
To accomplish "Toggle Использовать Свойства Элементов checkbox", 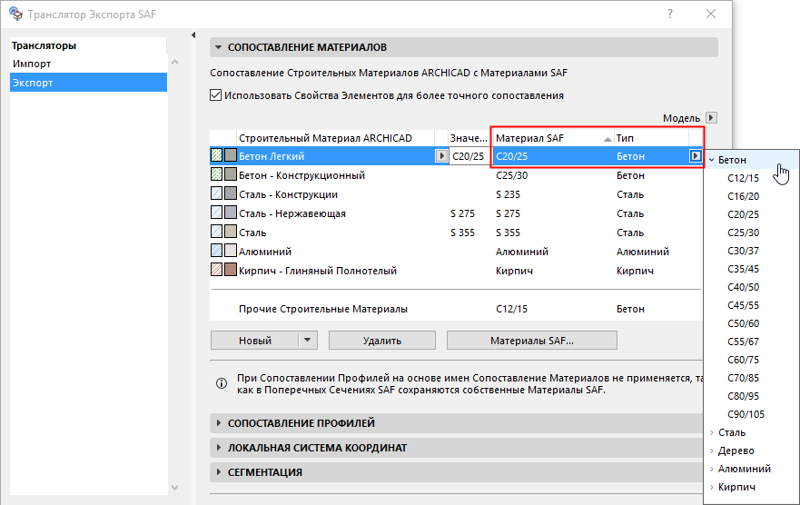I will pos(216,95).
